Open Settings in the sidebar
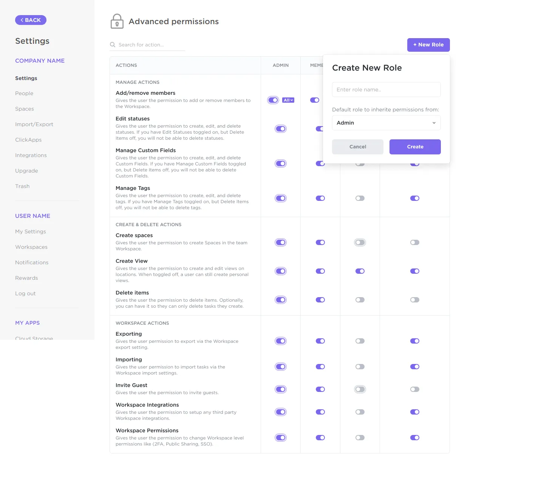544x478 pixels. [26, 78]
